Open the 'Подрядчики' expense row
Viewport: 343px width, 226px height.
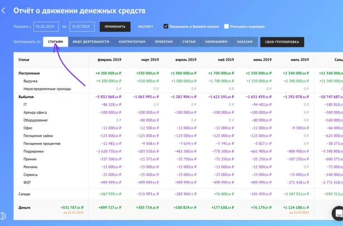tap(33, 151)
